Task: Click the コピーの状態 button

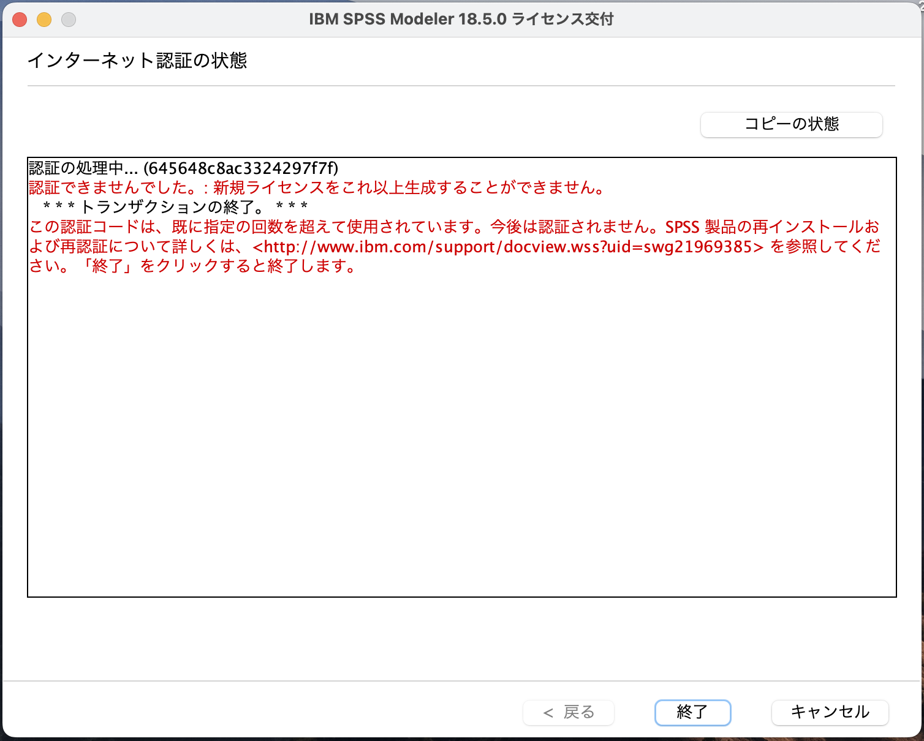Action: click(x=791, y=124)
